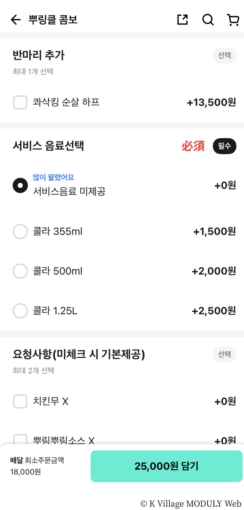Enable the 치킨무 X checkbox
Image resolution: width=244 pixels, height=510 pixels.
(x=20, y=401)
